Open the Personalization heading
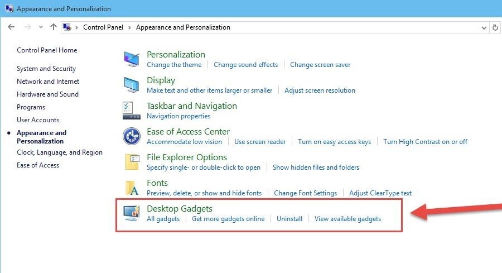The width and height of the screenshot is (502, 273). coord(176,55)
